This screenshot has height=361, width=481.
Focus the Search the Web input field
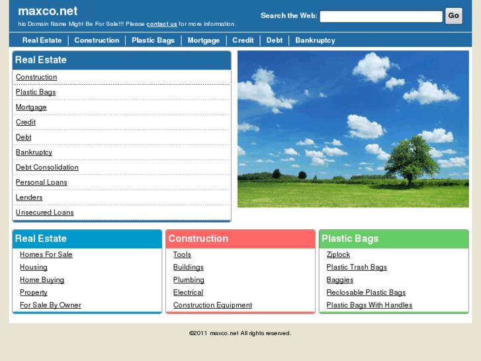point(381,17)
